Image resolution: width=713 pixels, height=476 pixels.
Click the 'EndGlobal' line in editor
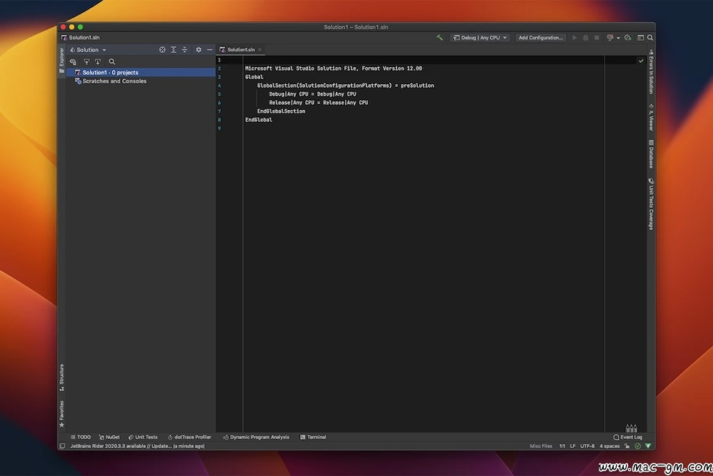click(x=259, y=120)
